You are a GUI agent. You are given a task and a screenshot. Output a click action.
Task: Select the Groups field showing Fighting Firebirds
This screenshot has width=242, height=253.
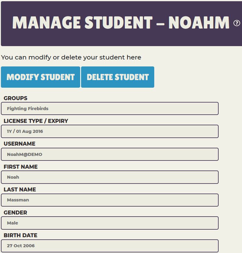coord(109,108)
